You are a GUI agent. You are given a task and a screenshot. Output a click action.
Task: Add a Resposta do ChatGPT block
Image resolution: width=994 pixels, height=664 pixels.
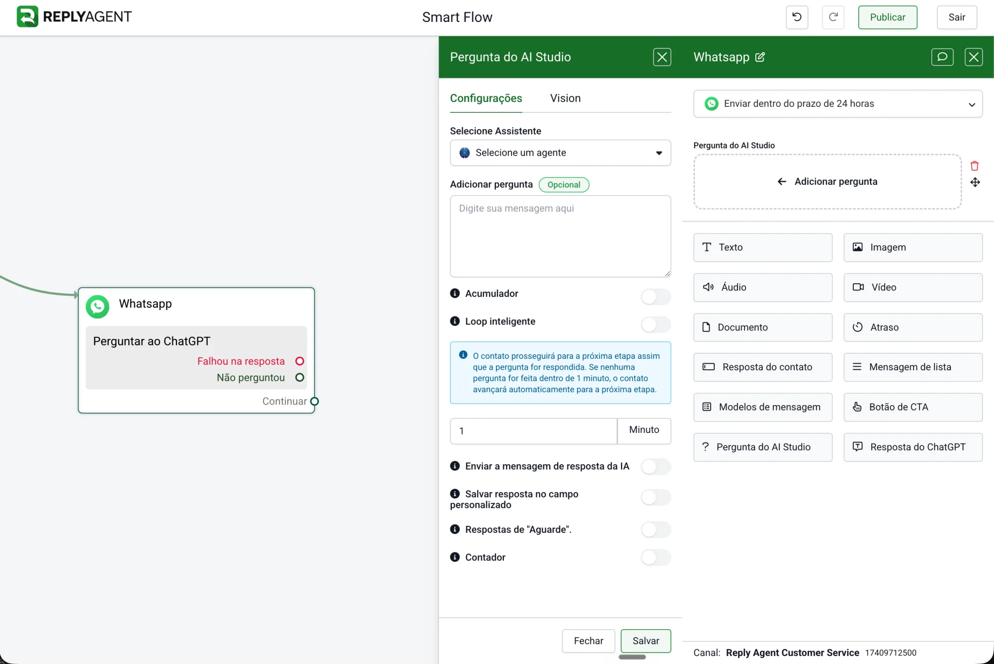coord(913,447)
